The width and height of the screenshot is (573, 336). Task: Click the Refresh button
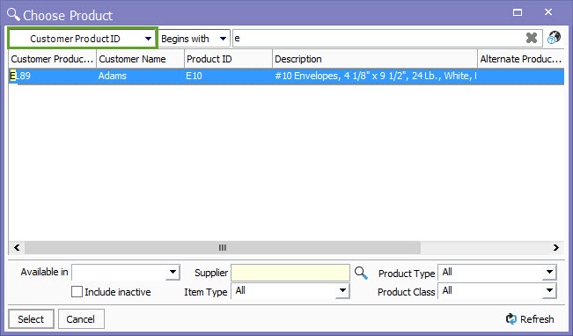[x=530, y=319]
